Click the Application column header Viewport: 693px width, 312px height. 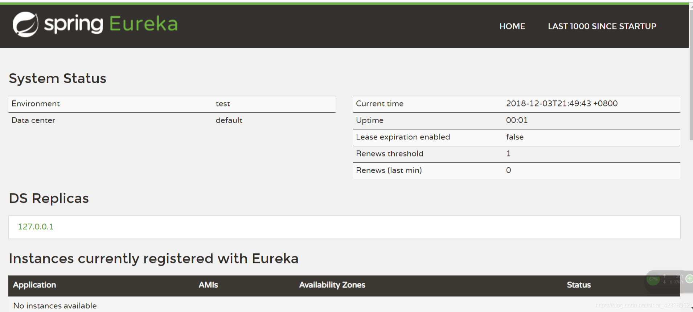pos(34,285)
